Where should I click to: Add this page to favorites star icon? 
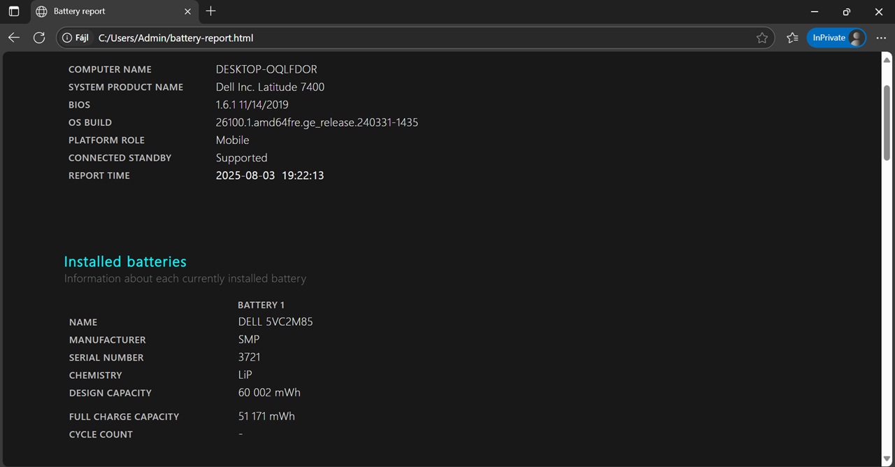click(762, 38)
